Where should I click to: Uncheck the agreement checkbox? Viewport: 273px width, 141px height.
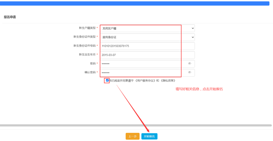click(107, 80)
